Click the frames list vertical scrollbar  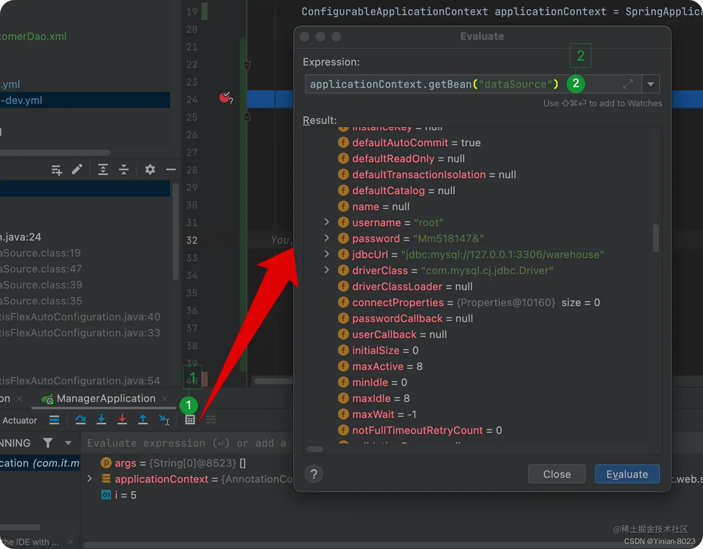tap(176, 232)
